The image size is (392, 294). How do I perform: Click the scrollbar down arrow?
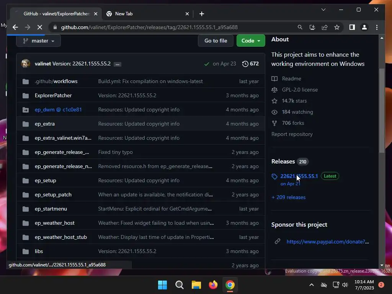click(x=382, y=265)
